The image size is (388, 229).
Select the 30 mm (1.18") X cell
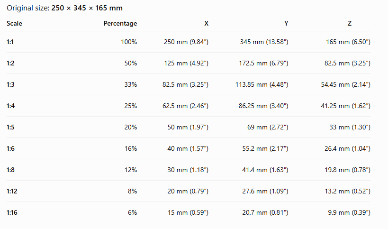pos(188,170)
